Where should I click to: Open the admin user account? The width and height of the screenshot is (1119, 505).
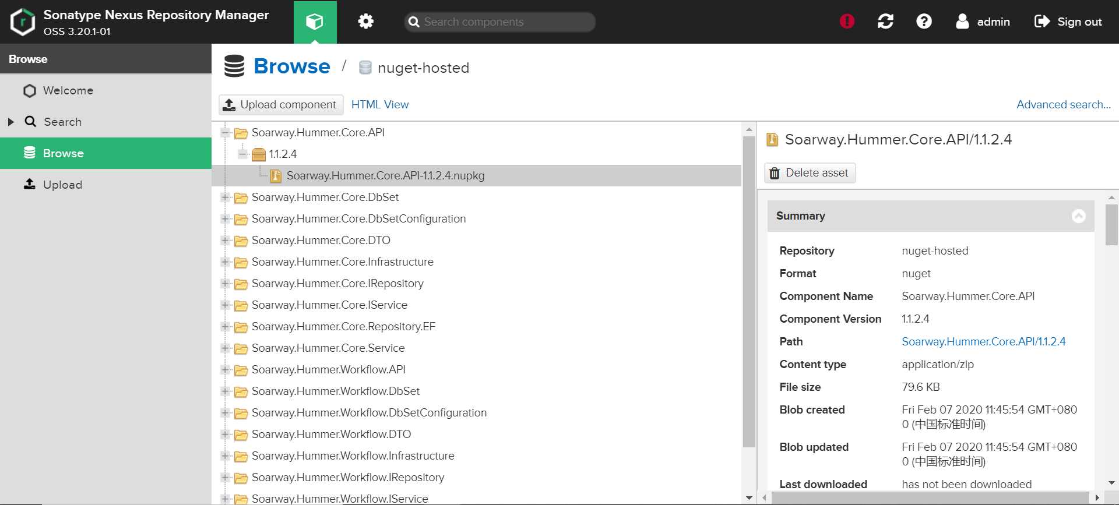(983, 22)
